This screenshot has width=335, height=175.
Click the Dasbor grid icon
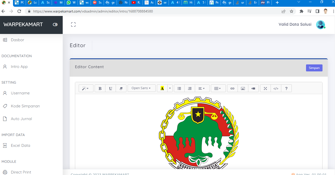click(5, 40)
